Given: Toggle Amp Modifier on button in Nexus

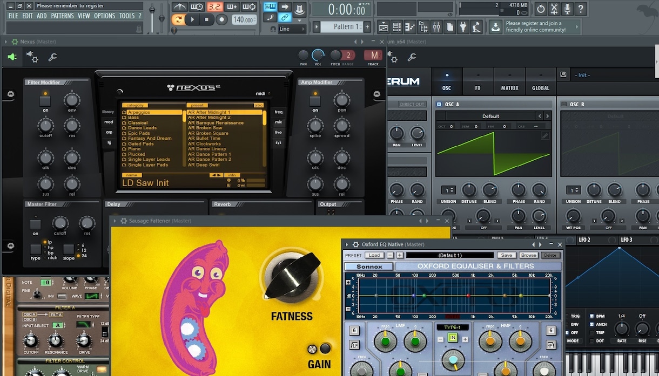Looking at the screenshot, I should point(315,101).
